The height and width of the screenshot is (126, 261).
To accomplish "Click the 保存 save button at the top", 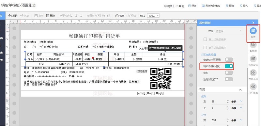I will pyautogui.click(x=192, y=6).
